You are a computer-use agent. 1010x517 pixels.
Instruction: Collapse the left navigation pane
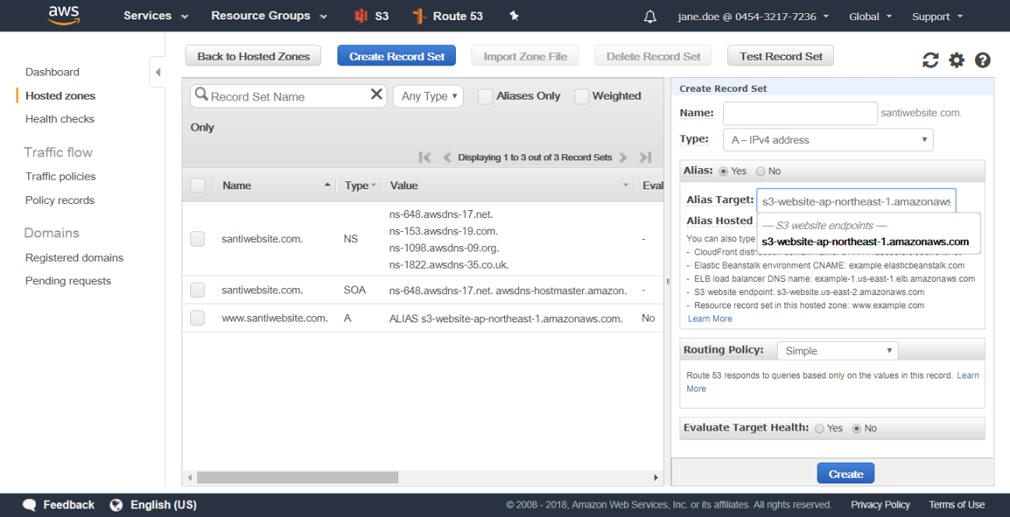[x=157, y=72]
